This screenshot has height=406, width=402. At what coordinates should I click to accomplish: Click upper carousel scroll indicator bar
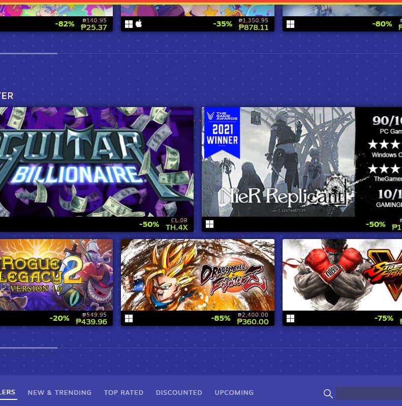tap(28, 54)
